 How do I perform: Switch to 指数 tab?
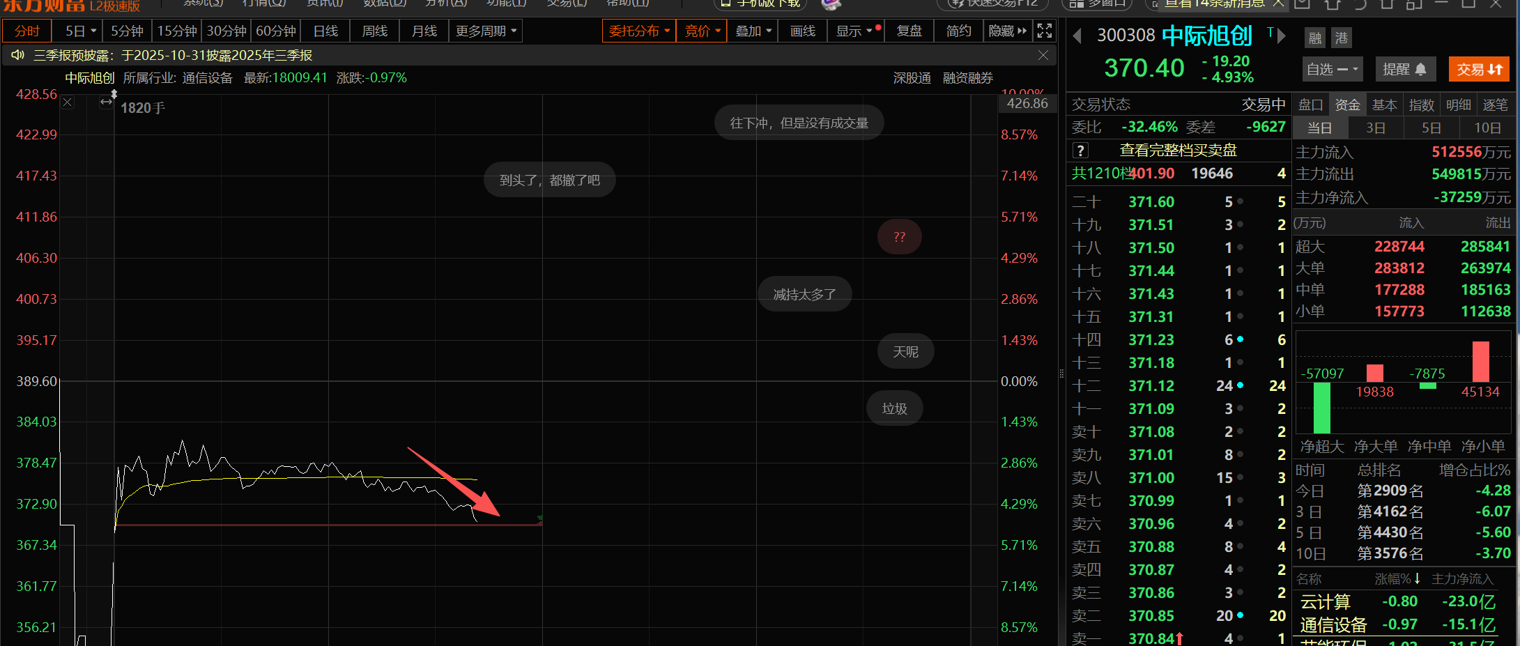[1421, 105]
